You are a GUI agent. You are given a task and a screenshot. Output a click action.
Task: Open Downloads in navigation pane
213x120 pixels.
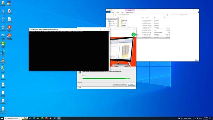point(112,23)
